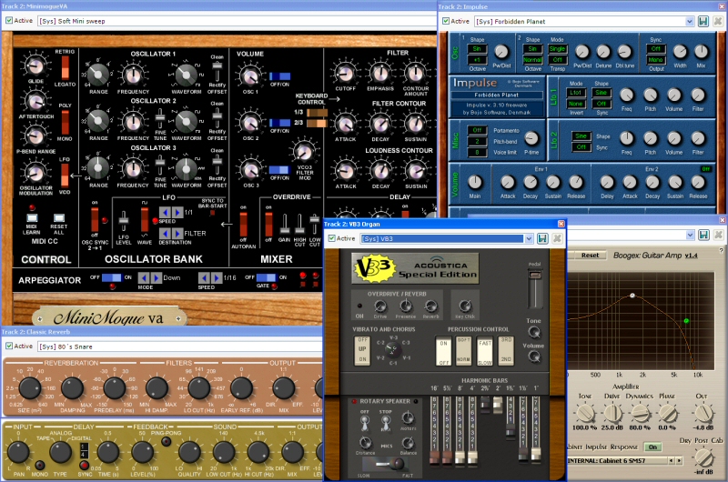728x482 pixels.
Task: Click the VCO3 Filter Mod knob
Action: coord(304,151)
